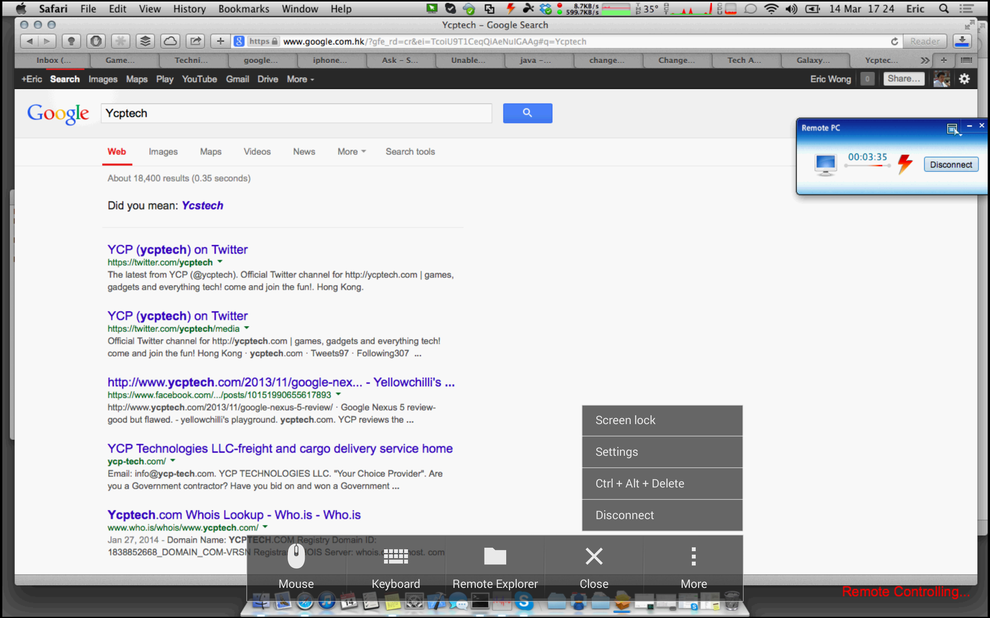This screenshot has height=618, width=990.
Task: Open the Yellowchilli's google-nexus result link
Action: click(281, 382)
